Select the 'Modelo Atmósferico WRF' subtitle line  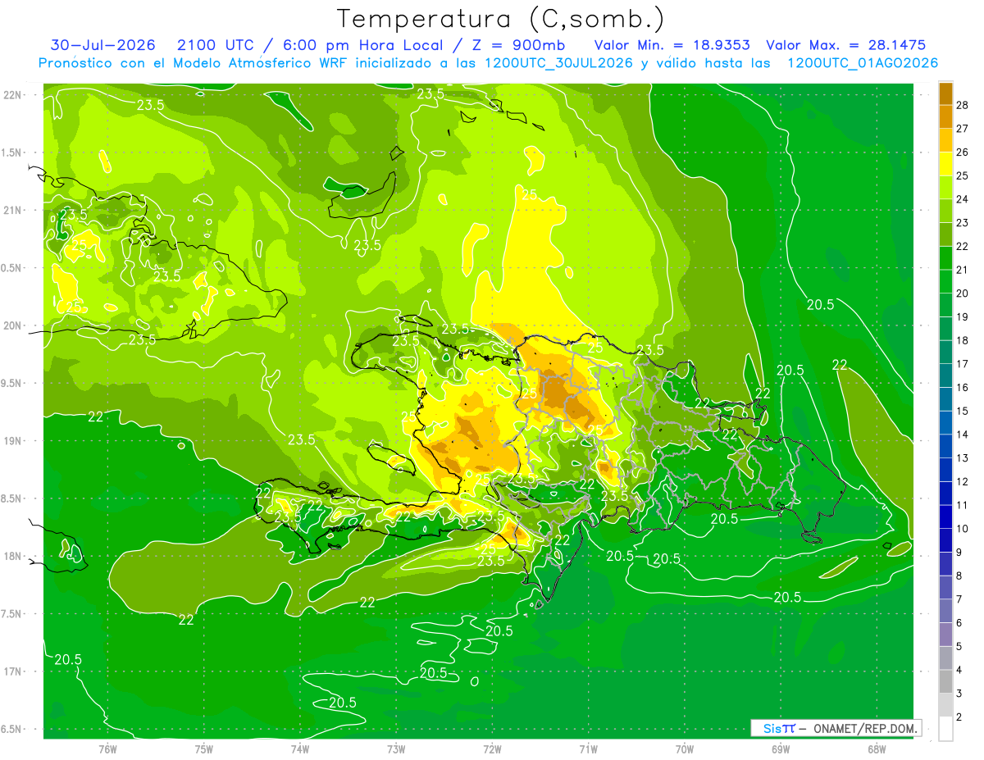488,63
